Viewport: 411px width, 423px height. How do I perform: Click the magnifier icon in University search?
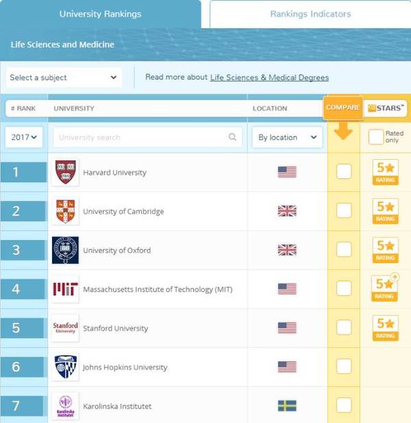[232, 137]
